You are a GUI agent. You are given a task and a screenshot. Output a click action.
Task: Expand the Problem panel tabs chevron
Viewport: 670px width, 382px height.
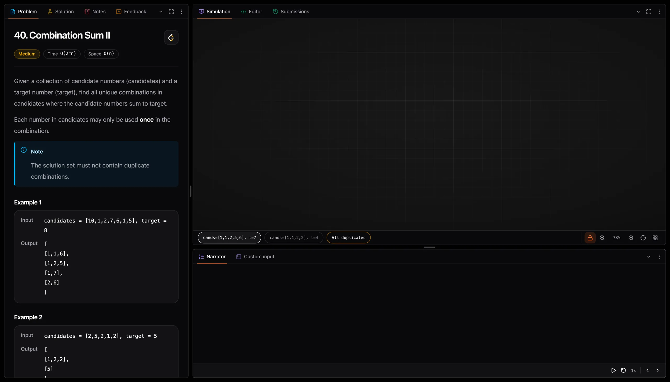point(161,12)
